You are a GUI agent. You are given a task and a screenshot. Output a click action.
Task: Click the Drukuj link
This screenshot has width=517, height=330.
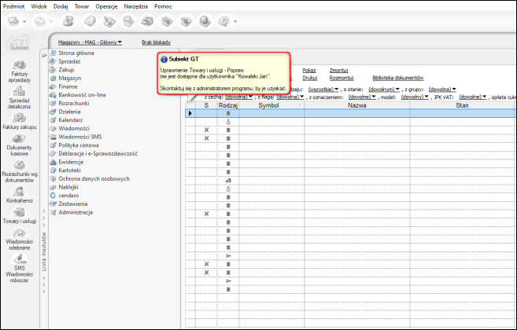coord(309,78)
